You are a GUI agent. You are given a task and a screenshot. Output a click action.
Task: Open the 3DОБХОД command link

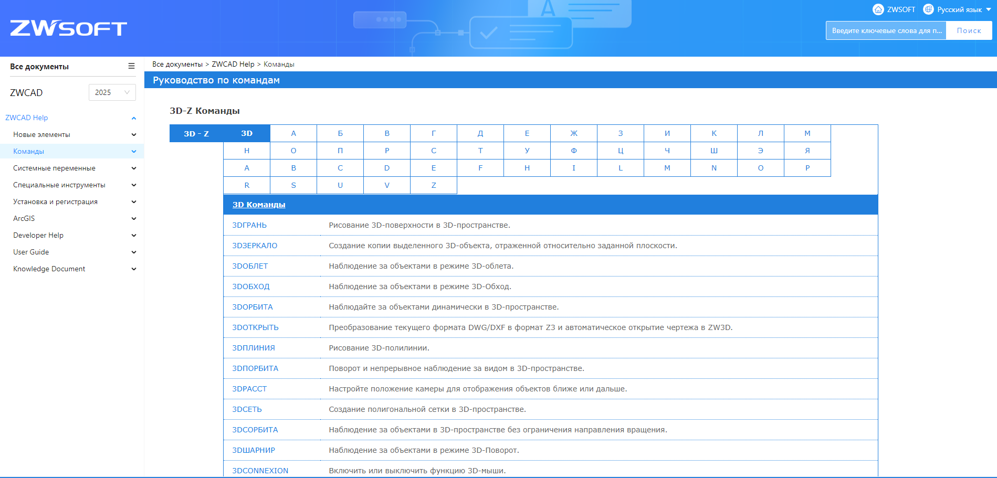pos(251,286)
